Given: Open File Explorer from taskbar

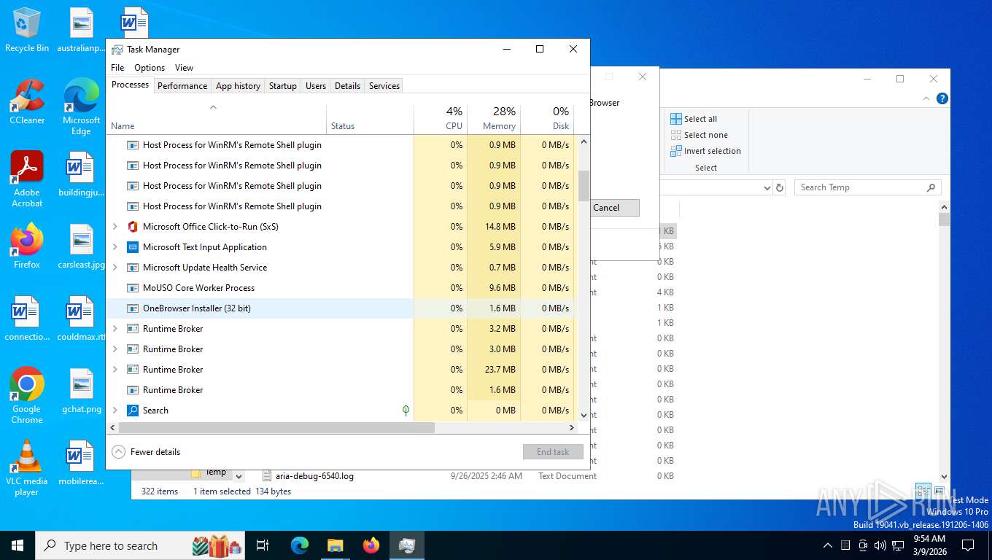Looking at the screenshot, I should tap(335, 545).
